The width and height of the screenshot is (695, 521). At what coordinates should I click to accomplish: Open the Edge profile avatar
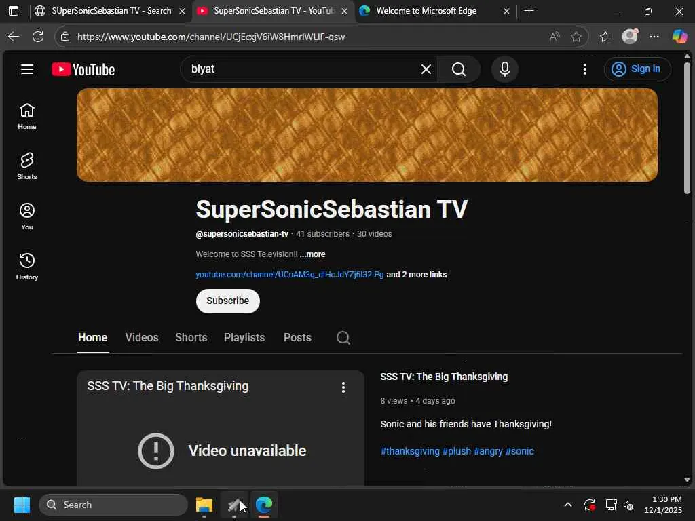tap(630, 37)
